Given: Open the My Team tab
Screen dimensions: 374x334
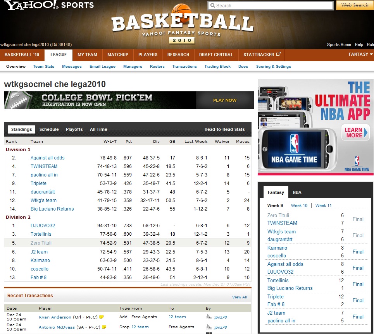Looking at the screenshot, I should click(x=87, y=55).
